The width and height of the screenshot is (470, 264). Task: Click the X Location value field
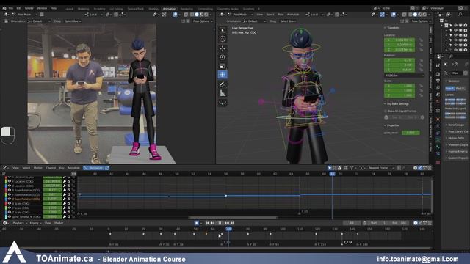(x=399, y=40)
